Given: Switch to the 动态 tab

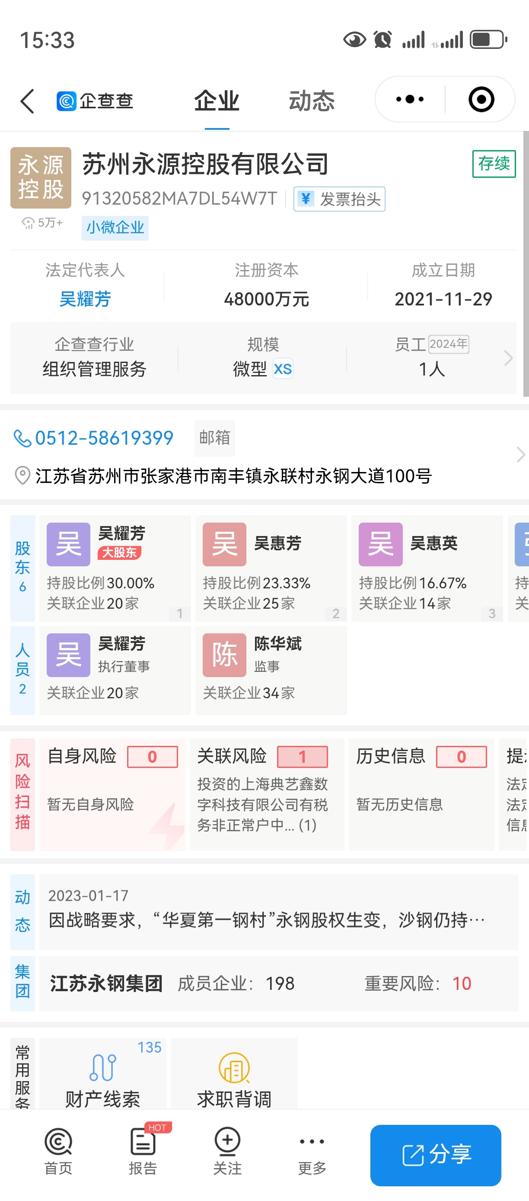Looking at the screenshot, I should [x=312, y=101].
